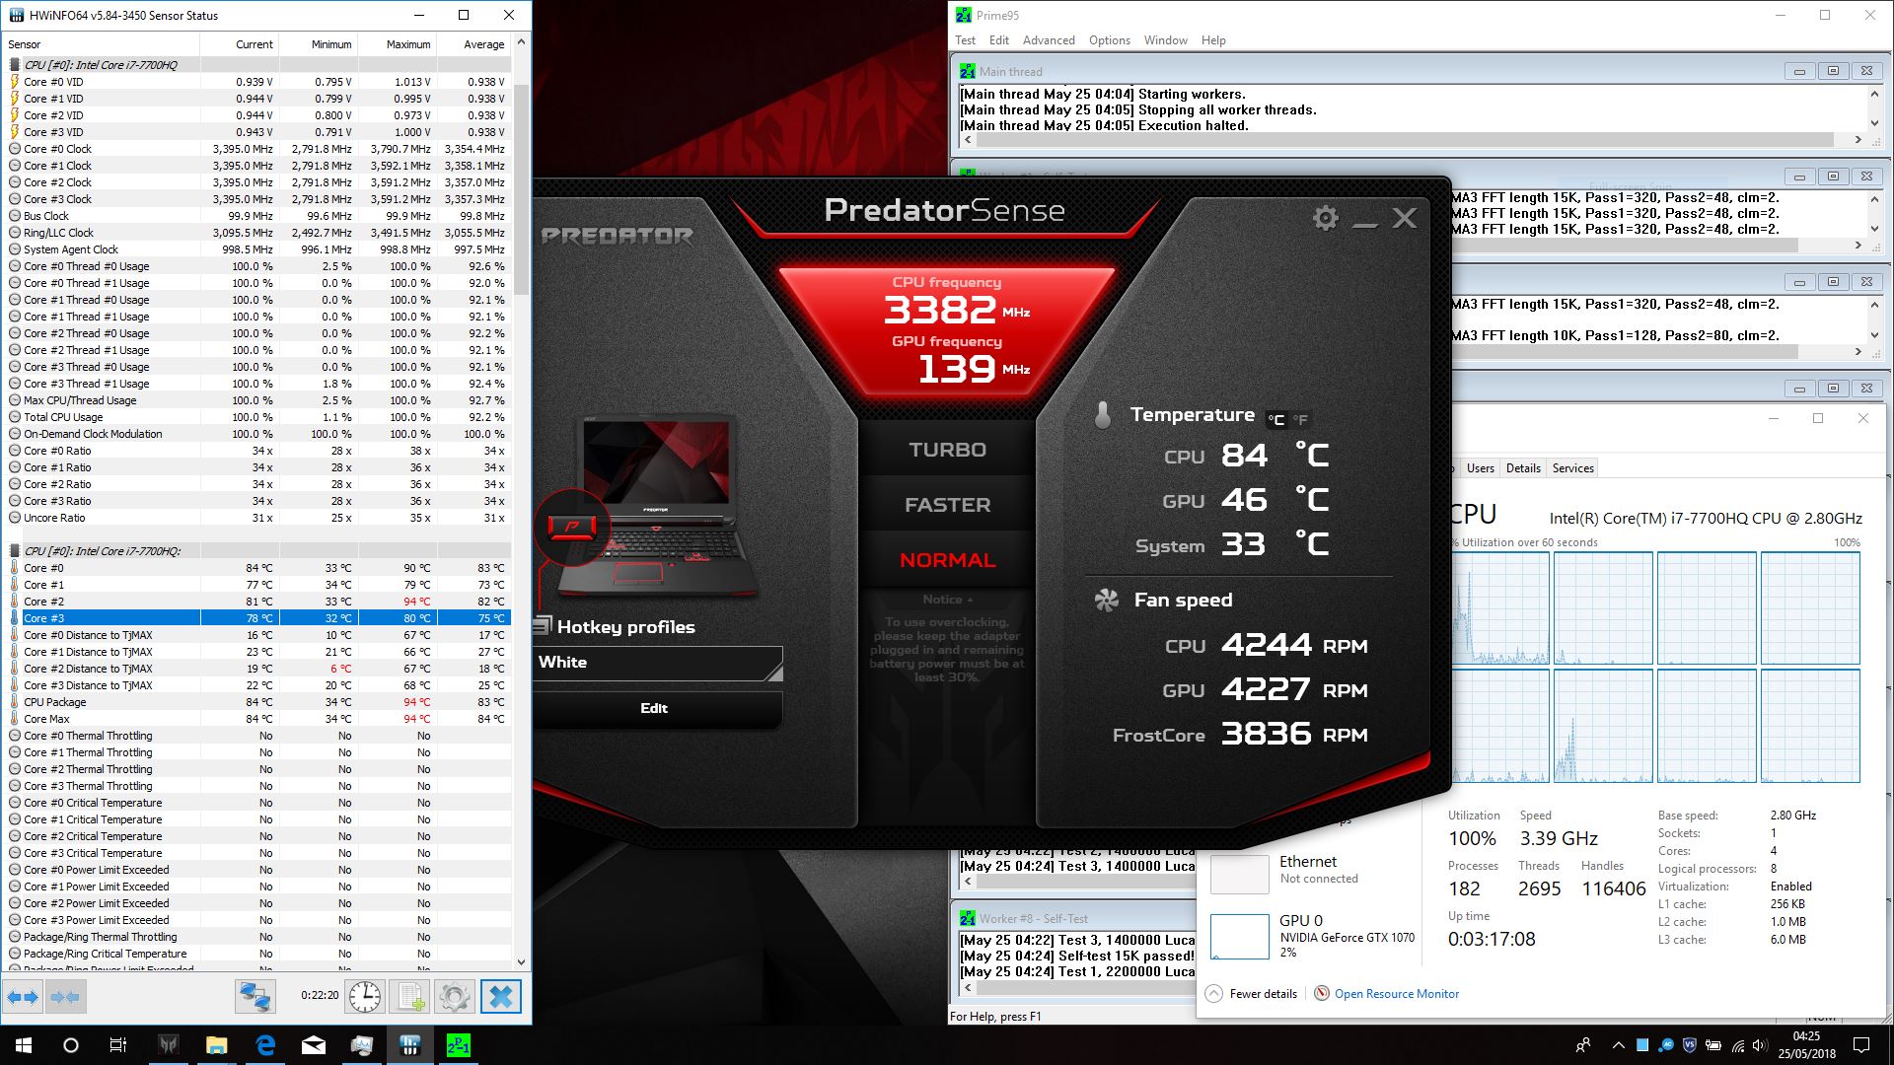Start logging with sheet-plus icon
This screenshot has width=1894, height=1065.
click(409, 997)
